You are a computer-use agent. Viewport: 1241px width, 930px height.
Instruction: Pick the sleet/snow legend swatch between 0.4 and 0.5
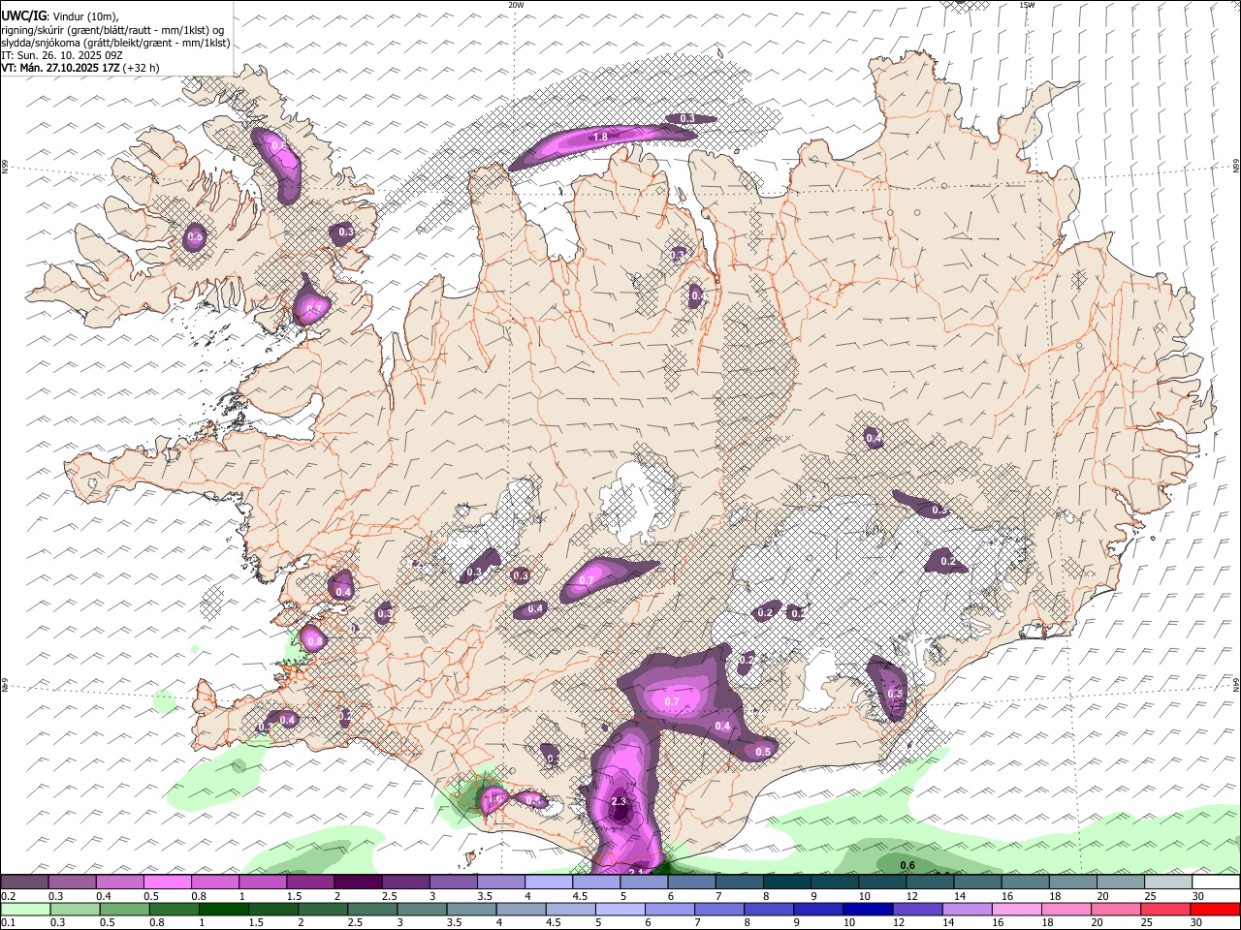[x=120, y=882]
